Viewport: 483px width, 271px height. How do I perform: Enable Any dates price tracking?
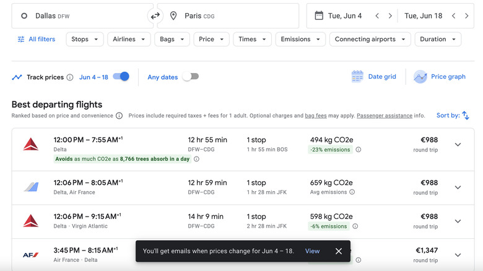coord(191,77)
